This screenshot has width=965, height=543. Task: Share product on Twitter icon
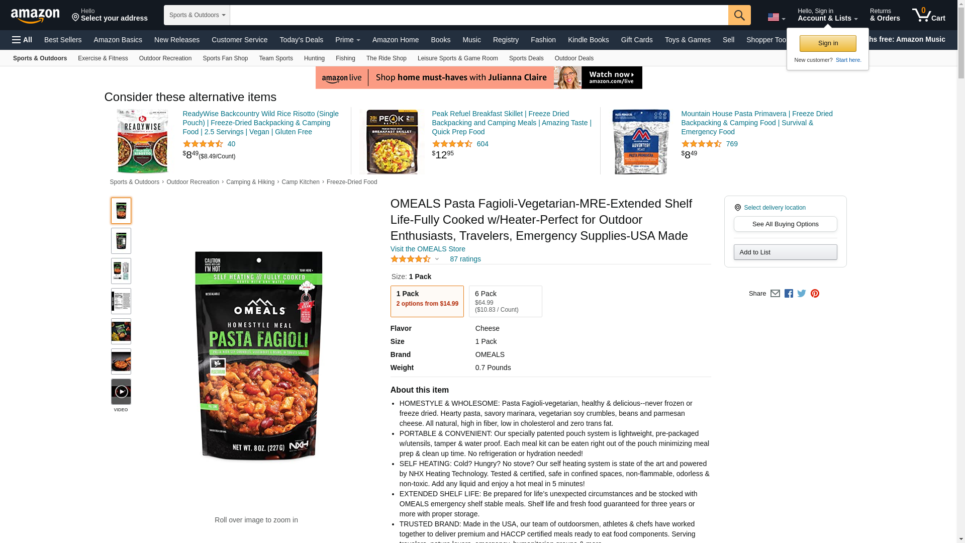[802, 294]
